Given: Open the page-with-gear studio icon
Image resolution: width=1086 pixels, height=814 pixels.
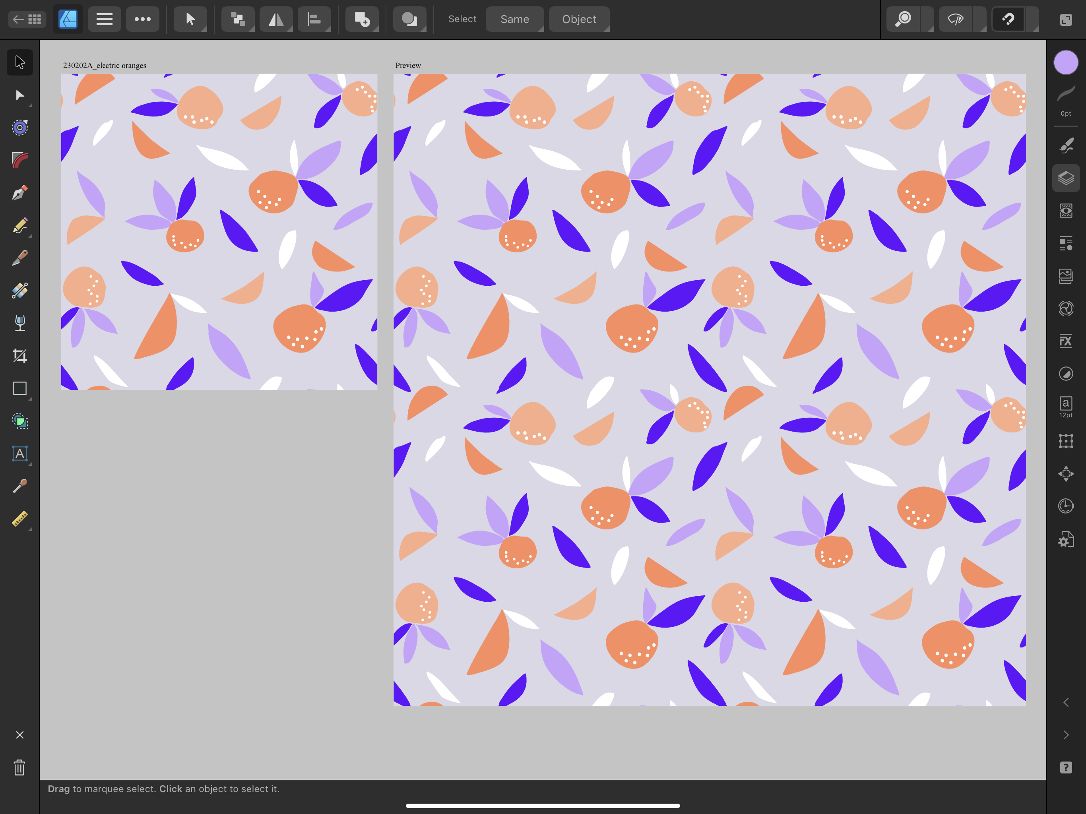Looking at the screenshot, I should point(1066,539).
